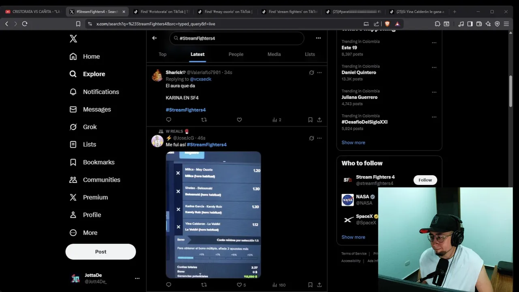This screenshot has height=292, width=519.
Task: Open JoseJcG's profile avatar
Action: click(x=157, y=141)
